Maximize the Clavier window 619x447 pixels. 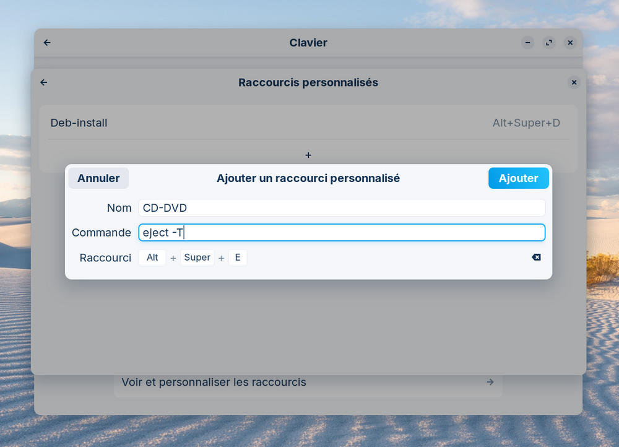pyautogui.click(x=549, y=43)
